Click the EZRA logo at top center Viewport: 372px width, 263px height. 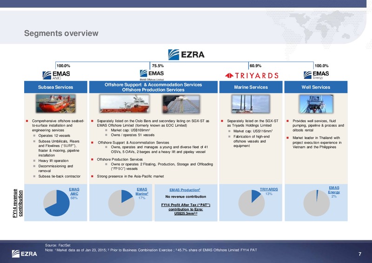pyautogui.click(x=186, y=54)
